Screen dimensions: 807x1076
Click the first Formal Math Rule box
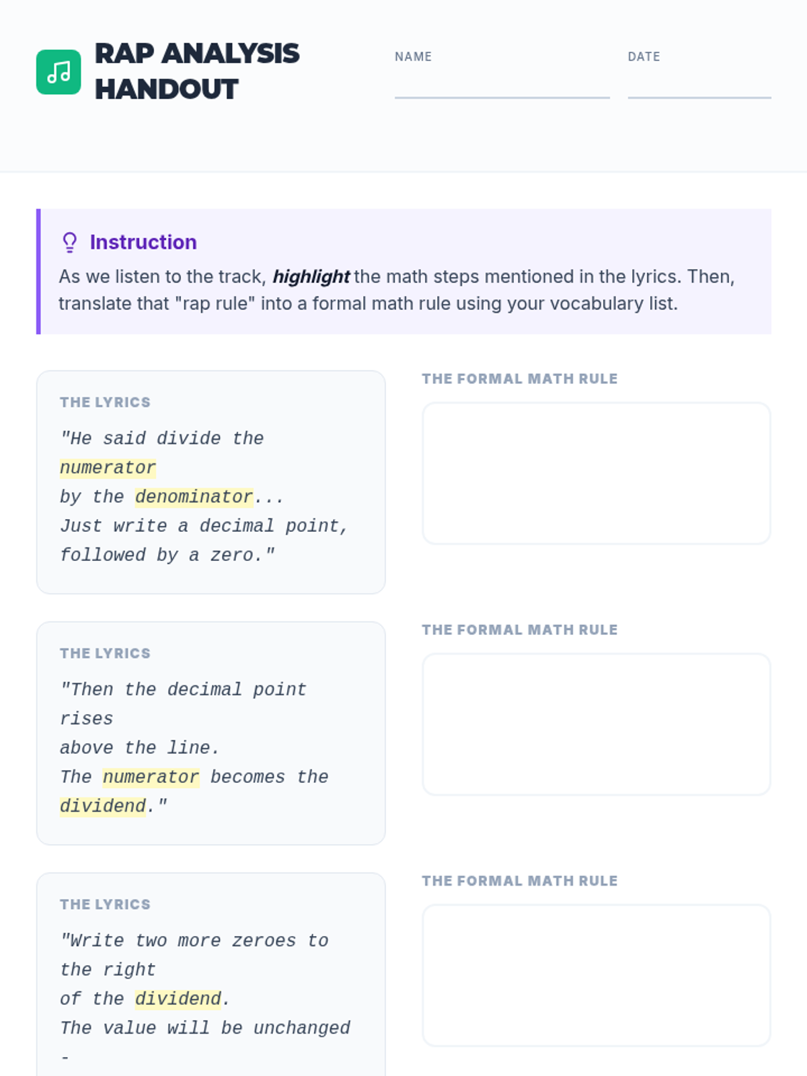click(x=597, y=473)
